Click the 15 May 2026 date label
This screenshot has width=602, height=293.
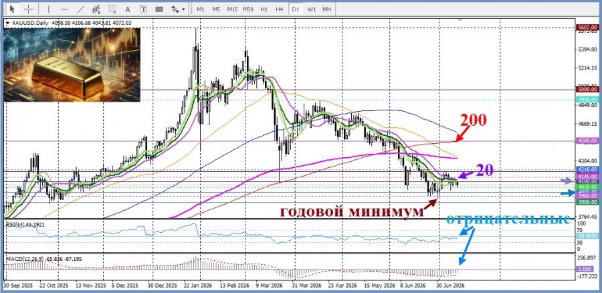click(380, 286)
